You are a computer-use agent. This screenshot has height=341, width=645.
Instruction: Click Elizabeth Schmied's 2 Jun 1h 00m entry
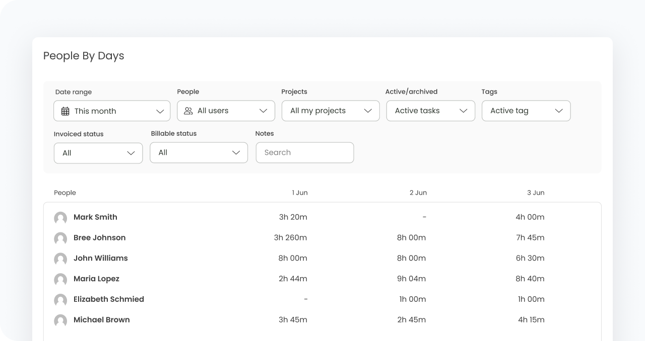pyautogui.click(x=413, y=299)
